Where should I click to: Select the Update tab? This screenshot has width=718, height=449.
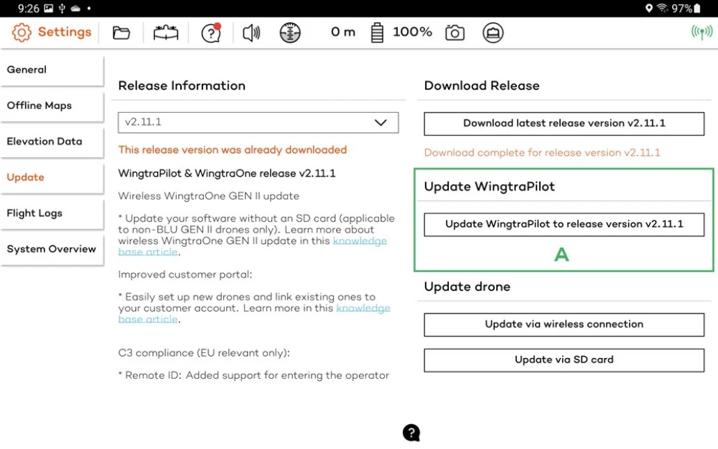(52, 177)
